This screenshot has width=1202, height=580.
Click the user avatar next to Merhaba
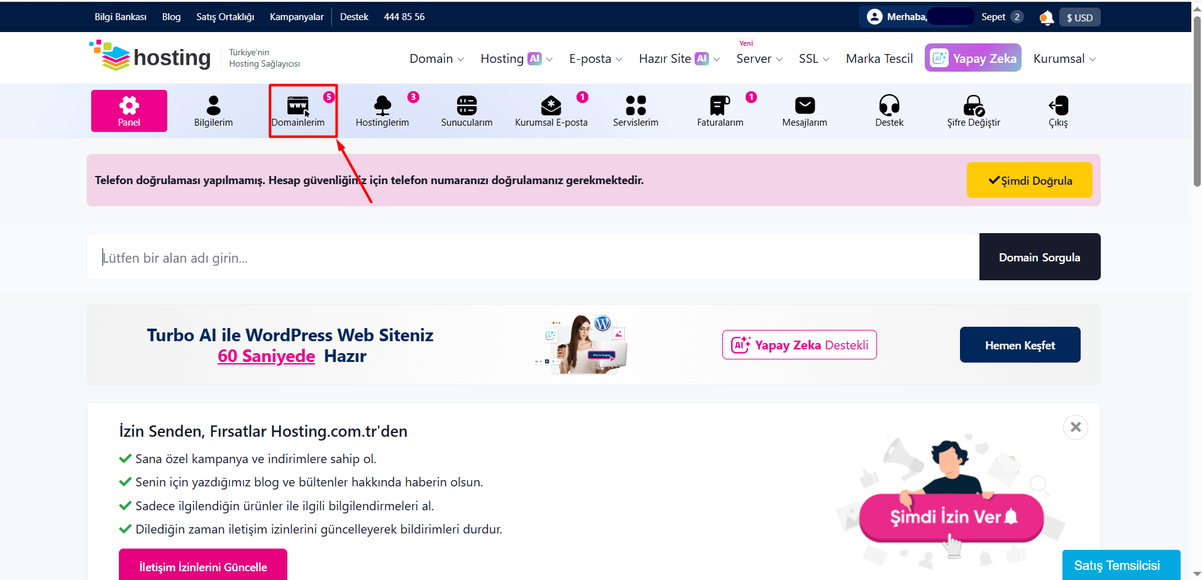874,17
